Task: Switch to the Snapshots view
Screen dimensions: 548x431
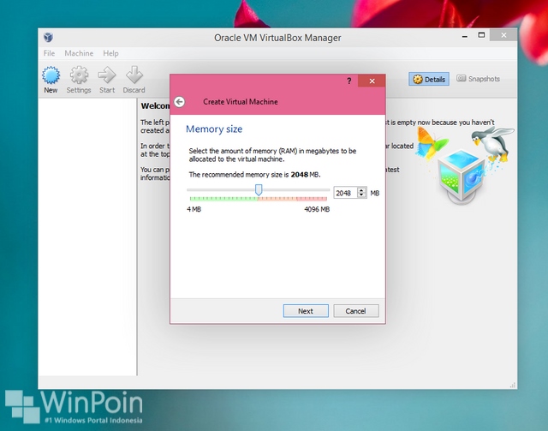Action: (478, 79)
